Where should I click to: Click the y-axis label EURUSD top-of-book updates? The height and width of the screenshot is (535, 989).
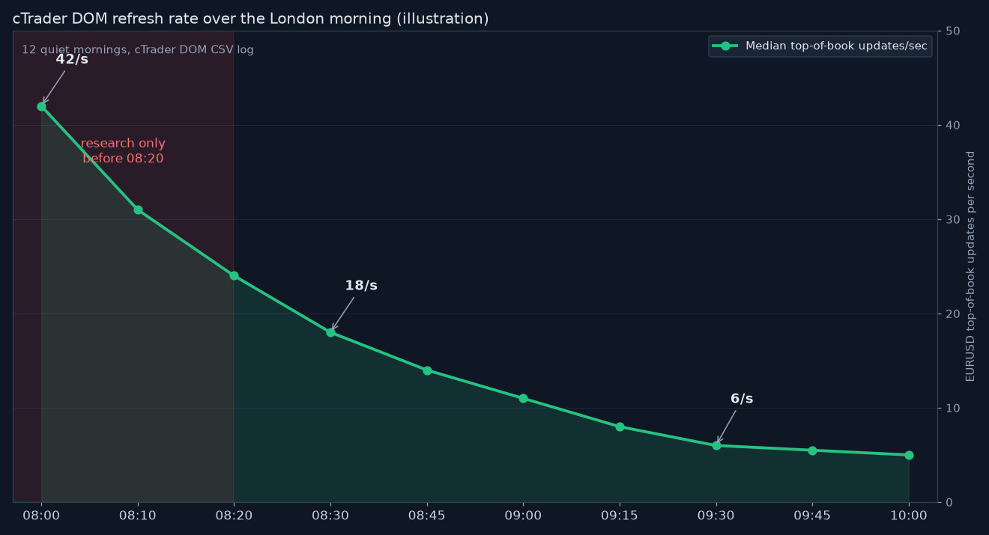click(971, 266)
